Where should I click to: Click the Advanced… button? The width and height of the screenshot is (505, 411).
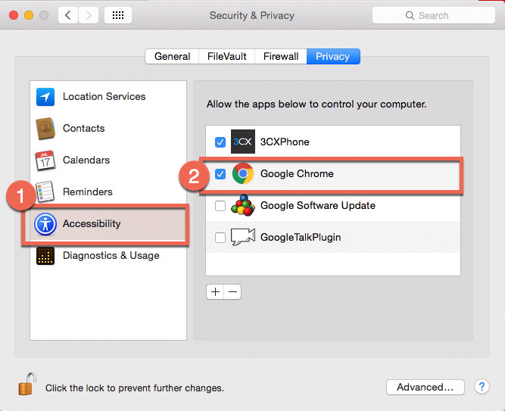point(425,387)
